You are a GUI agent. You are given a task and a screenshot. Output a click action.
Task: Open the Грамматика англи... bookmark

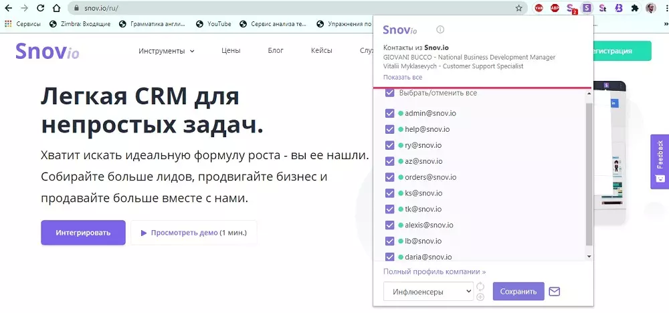(x=154, y=24)
